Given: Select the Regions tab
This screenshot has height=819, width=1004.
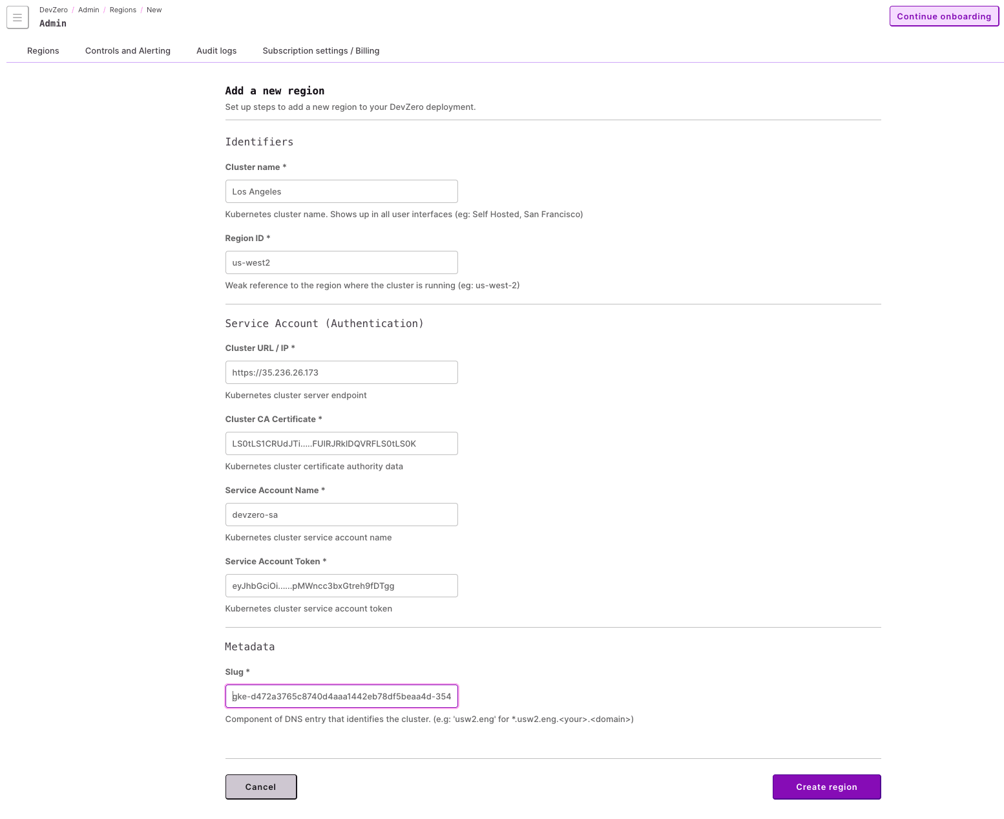Looking at the screenshot, I should (x=43, y=50).
